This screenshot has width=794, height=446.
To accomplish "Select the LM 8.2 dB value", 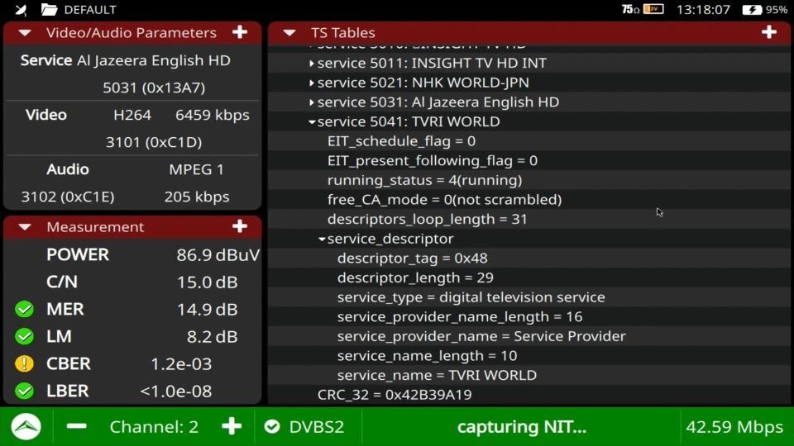I will pyautogui.click(x=213, y=336).
